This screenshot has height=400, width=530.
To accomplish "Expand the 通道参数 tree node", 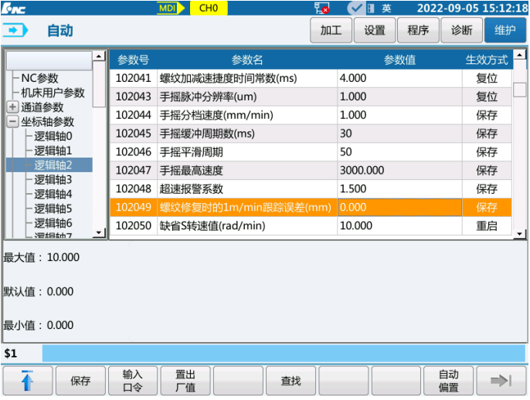I will [12, 107].
